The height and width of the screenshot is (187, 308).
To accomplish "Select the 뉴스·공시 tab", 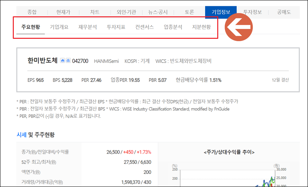I will coord(158,12).
